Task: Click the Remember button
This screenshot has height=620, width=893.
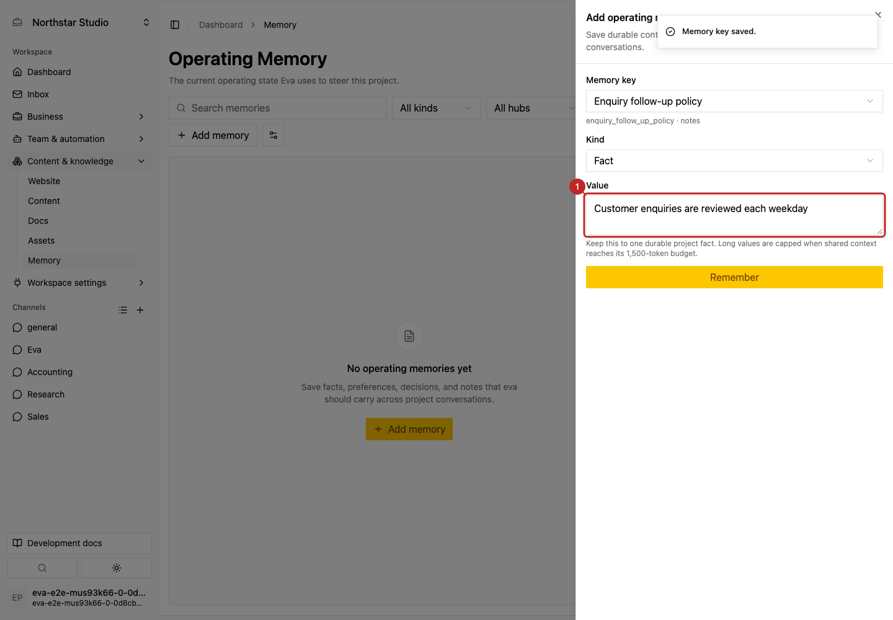Action: (x=734, y=277)
